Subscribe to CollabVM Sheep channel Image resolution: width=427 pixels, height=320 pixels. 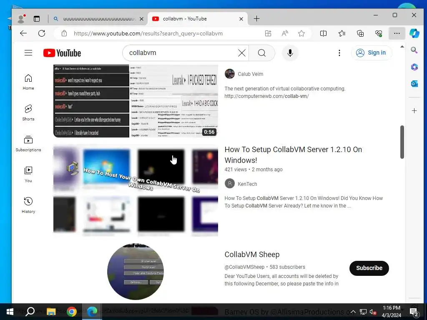tap(369, 268)
